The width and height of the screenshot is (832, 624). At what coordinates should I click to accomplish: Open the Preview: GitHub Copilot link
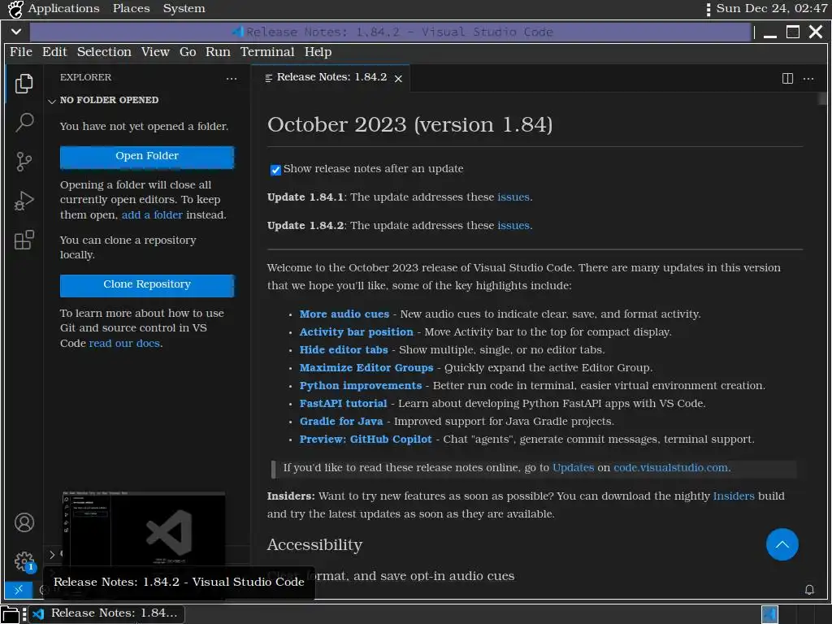(x=366, y=440)
